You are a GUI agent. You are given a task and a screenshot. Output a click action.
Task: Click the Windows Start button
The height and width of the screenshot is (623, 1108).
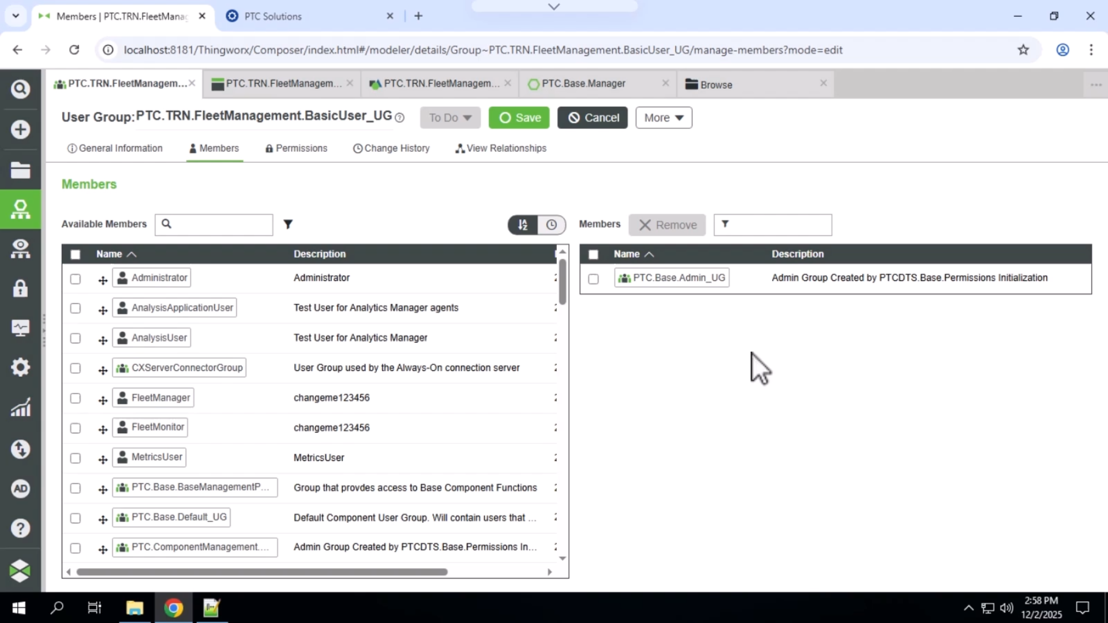tap(18, 608)
